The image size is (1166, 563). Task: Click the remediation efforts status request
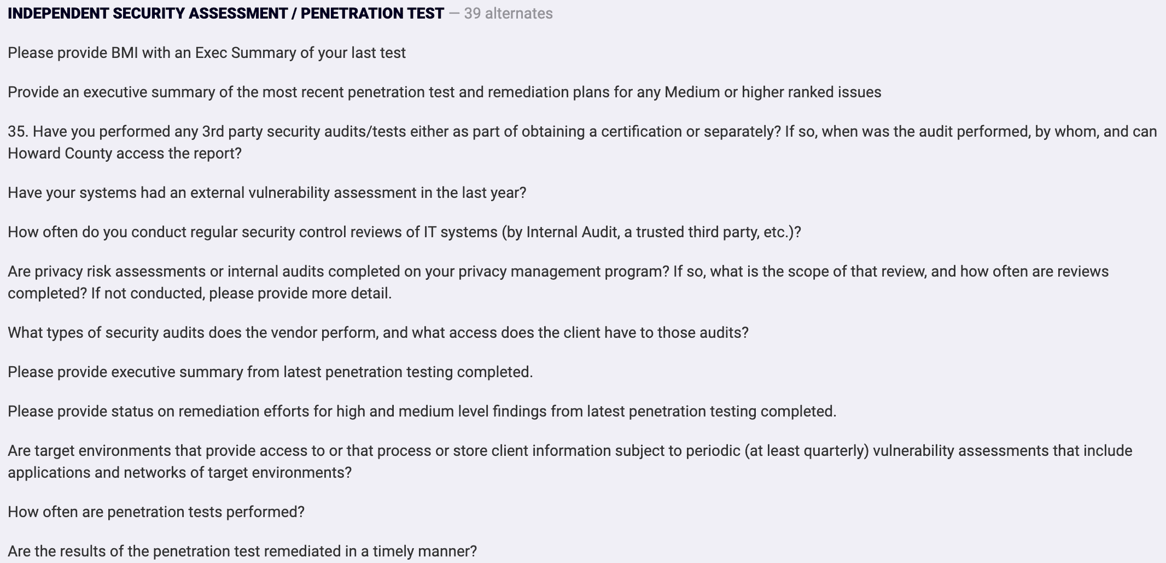click(422, 411)
